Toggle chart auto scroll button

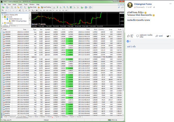click(75, 7)
